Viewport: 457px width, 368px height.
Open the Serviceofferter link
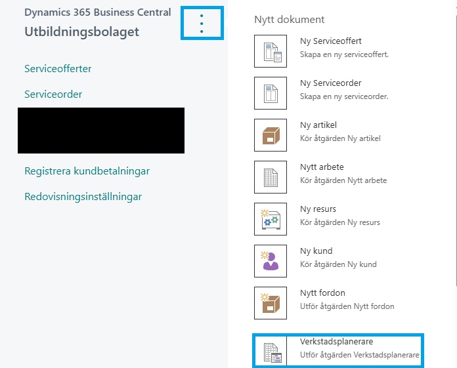pos(58,69)
